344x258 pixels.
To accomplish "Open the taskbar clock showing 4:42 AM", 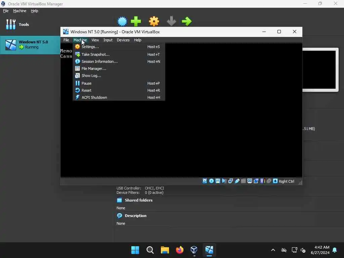I will 320,250.
